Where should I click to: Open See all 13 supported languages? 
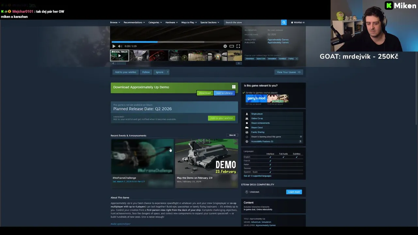(257, 176)
